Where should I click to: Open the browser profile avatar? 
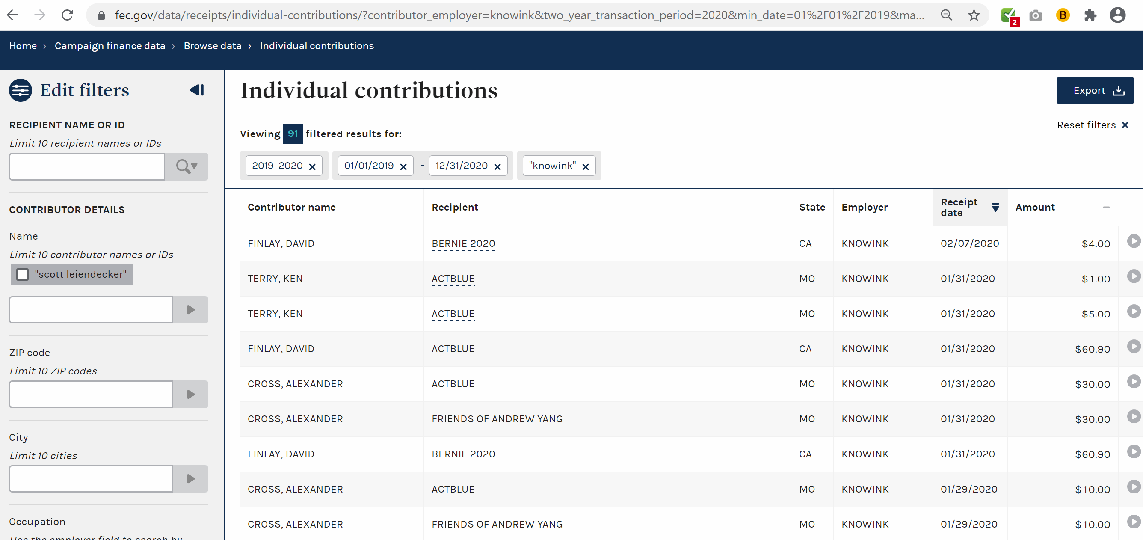1117,15
